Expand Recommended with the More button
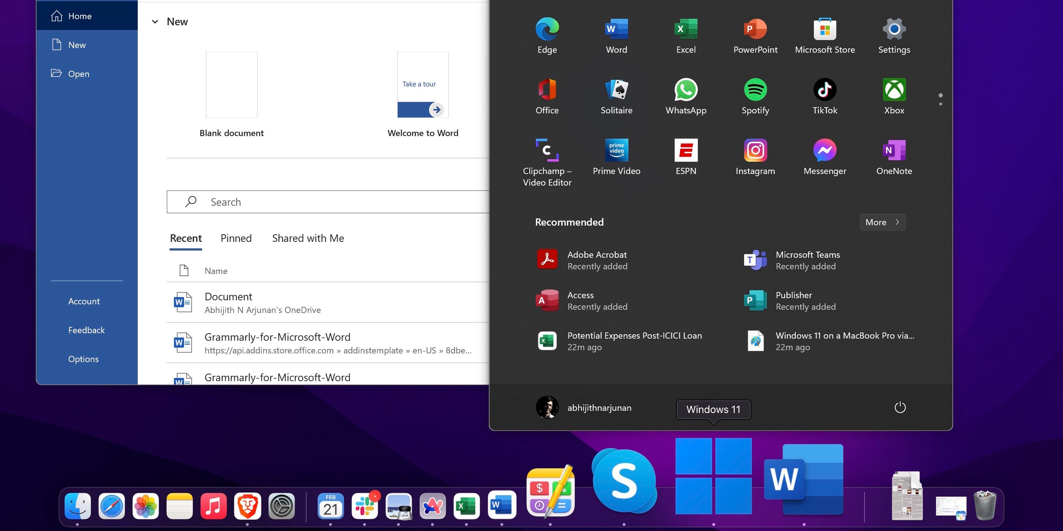The width and height of the screenshot is (1063, 531). (x=882, y=222)
